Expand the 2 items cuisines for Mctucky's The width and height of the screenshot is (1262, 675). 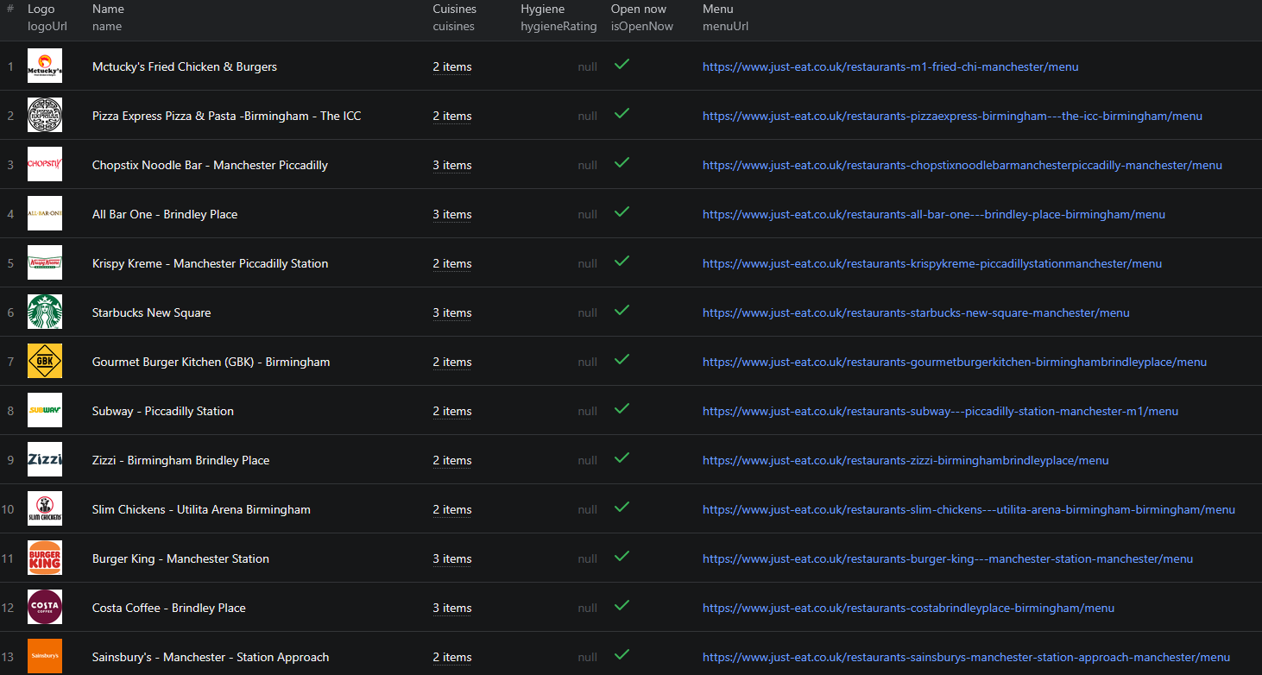tap(452, 66)
